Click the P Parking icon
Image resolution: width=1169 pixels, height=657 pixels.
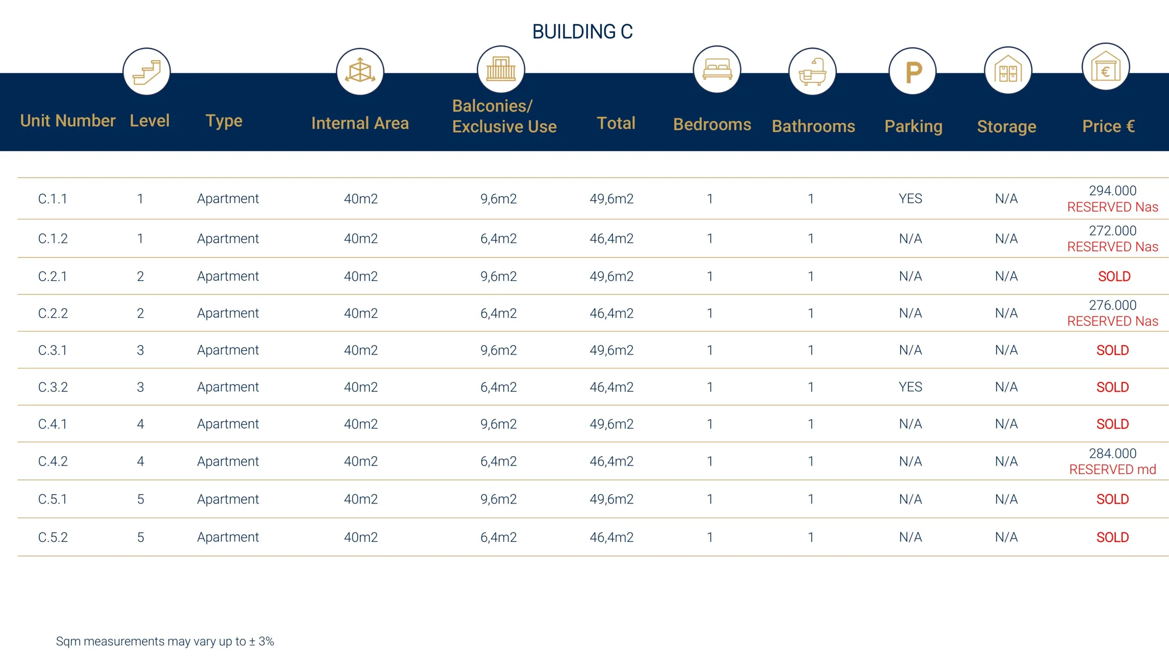point(912,71)
